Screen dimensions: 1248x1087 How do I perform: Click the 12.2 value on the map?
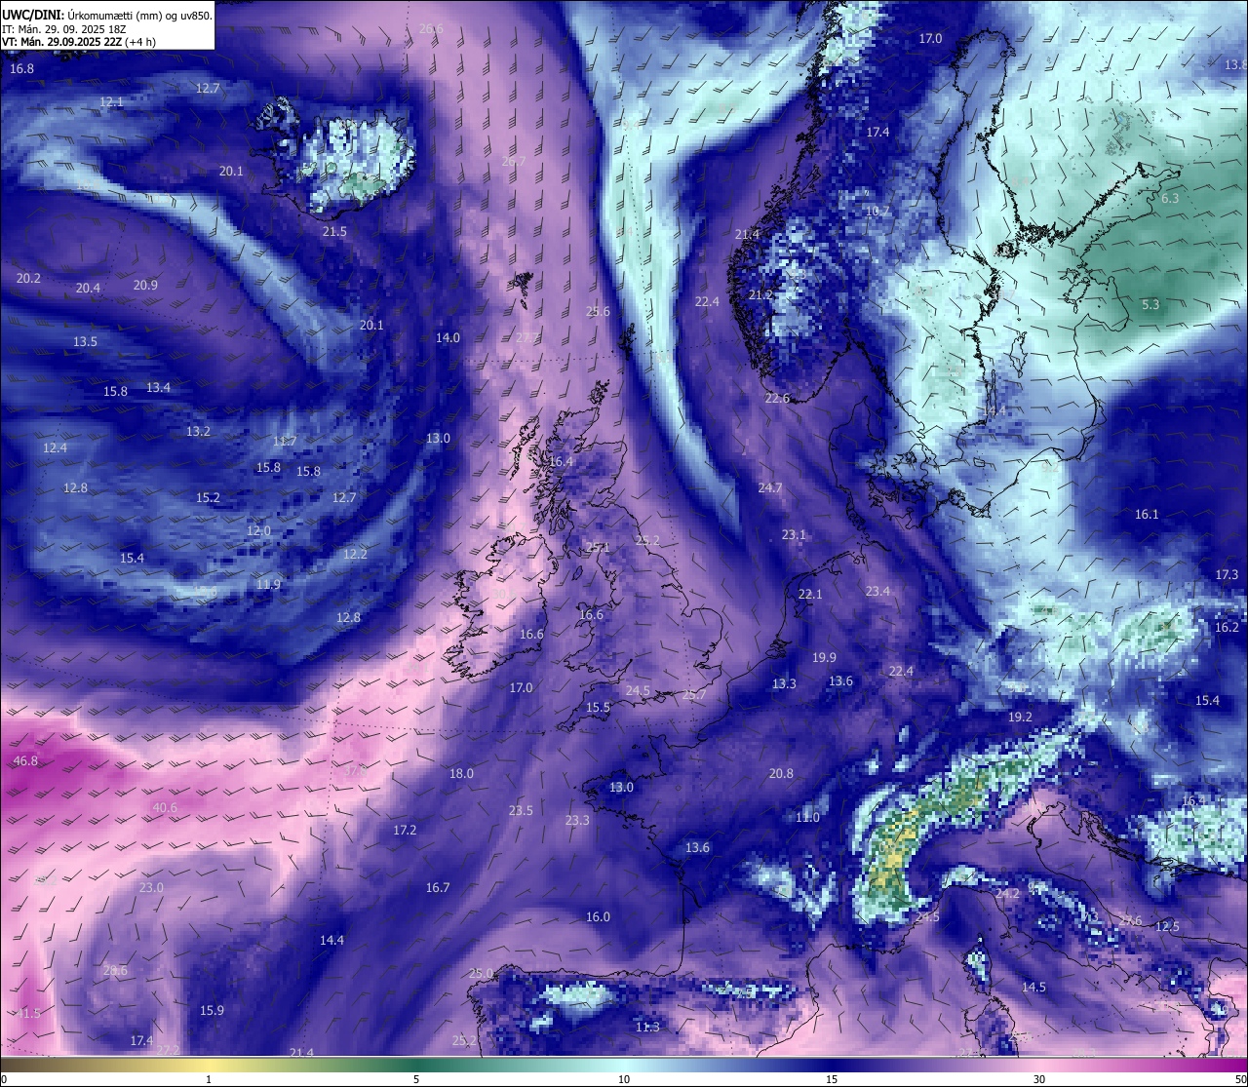click(355, 554)
